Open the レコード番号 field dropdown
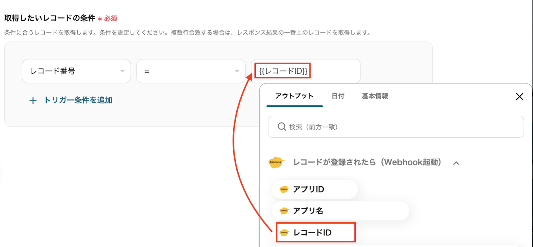Viewport: 533px width, 247px height. click(76, 71)
